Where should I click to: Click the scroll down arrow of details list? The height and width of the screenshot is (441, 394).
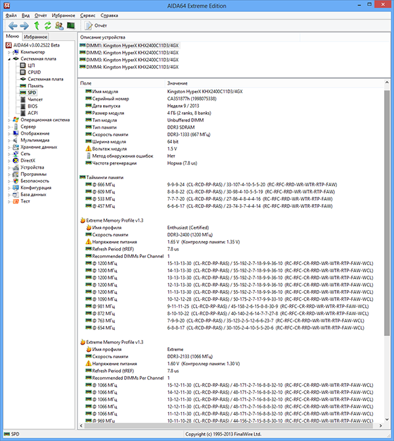tap(387, 419)
